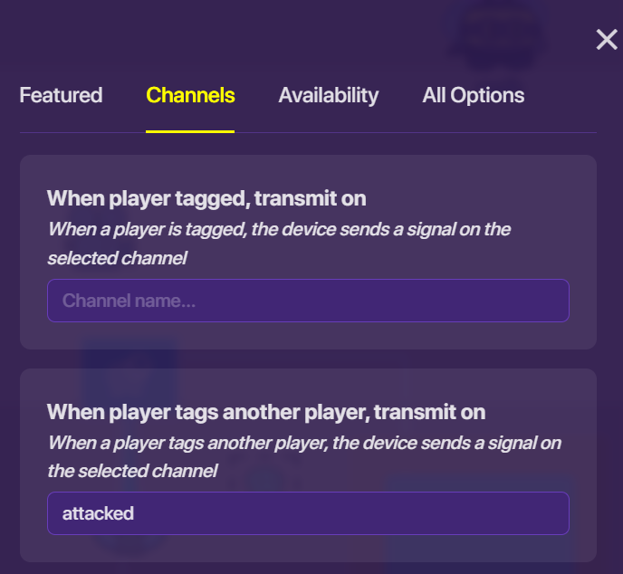Screen dimensions: 623x574
Task: Click the yellow underline beneath Channels tab
Action: click(x=190, y=131)
